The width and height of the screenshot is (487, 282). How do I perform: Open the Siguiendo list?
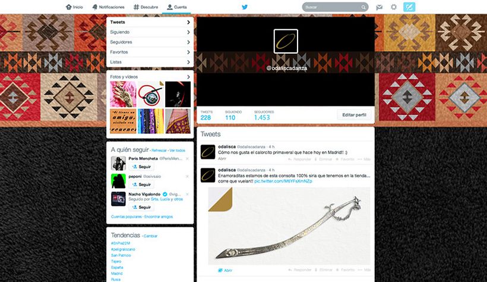(150, 32)
